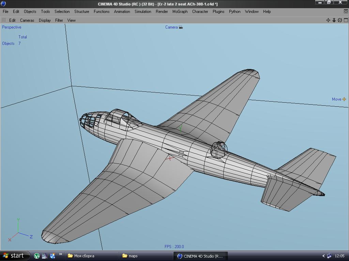Click the camera icon next to Camera label
The image size is (349, 261).
pos(181,27)
